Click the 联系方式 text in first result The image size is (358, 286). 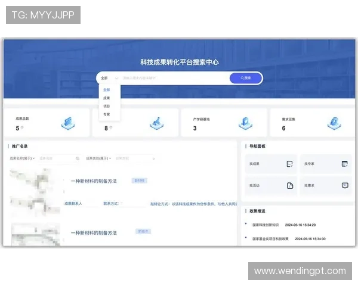[x=112, y=203]
